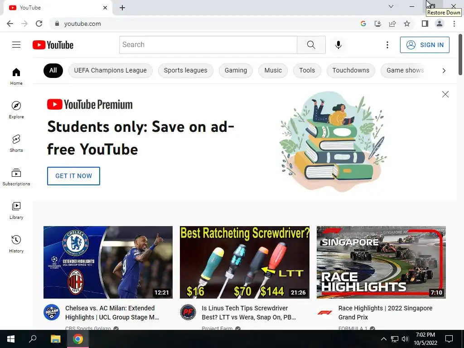
Task: Click the page vertical scrollbar
Action: point(460,54)
